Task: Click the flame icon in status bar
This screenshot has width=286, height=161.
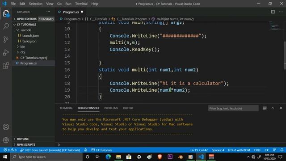Action: 85,150
